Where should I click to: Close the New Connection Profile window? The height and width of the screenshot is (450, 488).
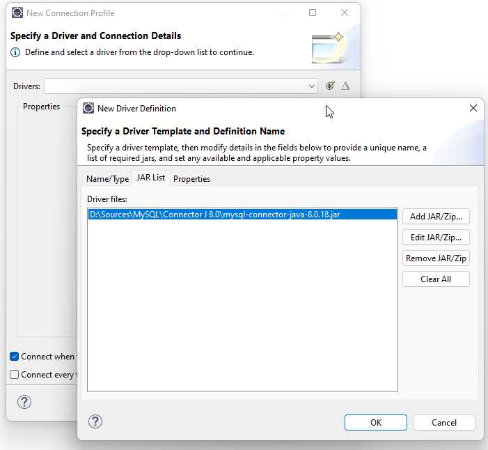pyautogui.click(x=345, y=13)
